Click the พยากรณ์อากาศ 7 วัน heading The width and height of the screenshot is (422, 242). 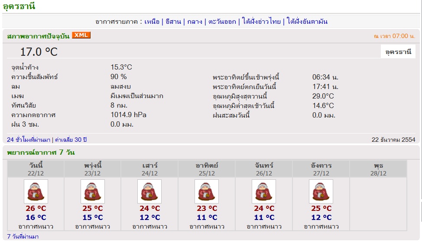[41, 153]
